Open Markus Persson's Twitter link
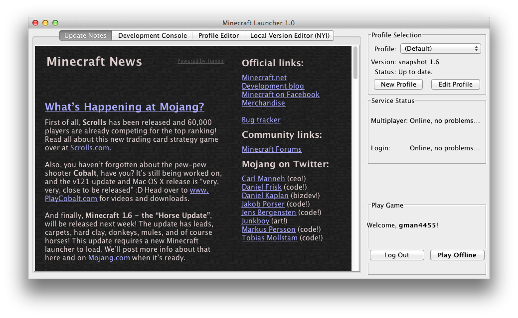518x318 pixels. 269,229
